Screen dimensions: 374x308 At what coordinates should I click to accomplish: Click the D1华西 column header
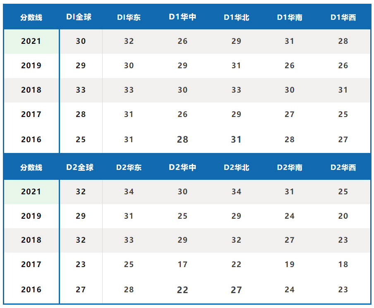(343, 17)
